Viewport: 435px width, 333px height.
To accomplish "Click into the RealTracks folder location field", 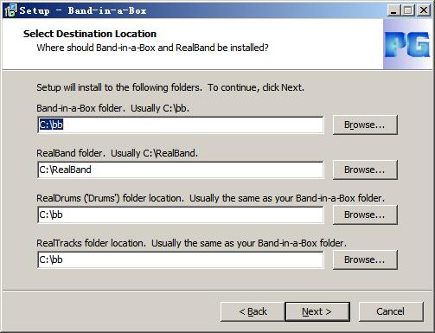I will [181, 260].
